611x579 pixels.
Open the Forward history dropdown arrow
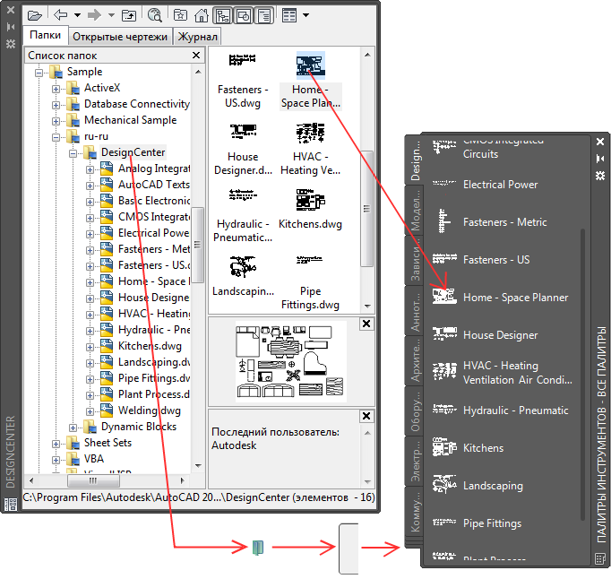111,15
